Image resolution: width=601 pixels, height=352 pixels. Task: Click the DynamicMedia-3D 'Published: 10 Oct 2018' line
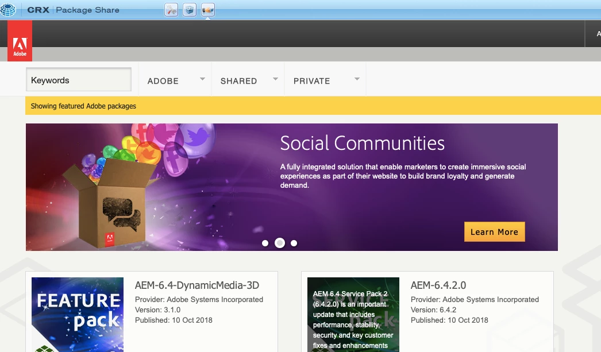pyautogui.click(x=174, y=320)
